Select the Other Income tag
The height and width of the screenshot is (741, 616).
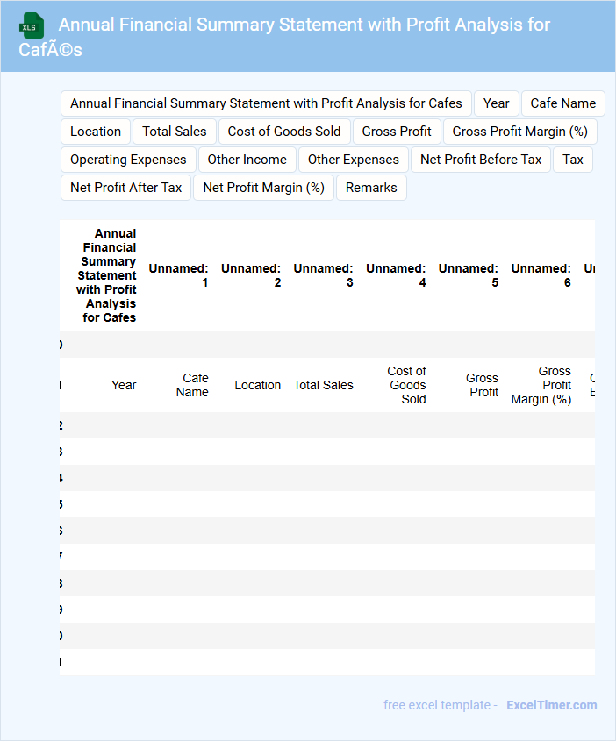(x=247, y=160)
